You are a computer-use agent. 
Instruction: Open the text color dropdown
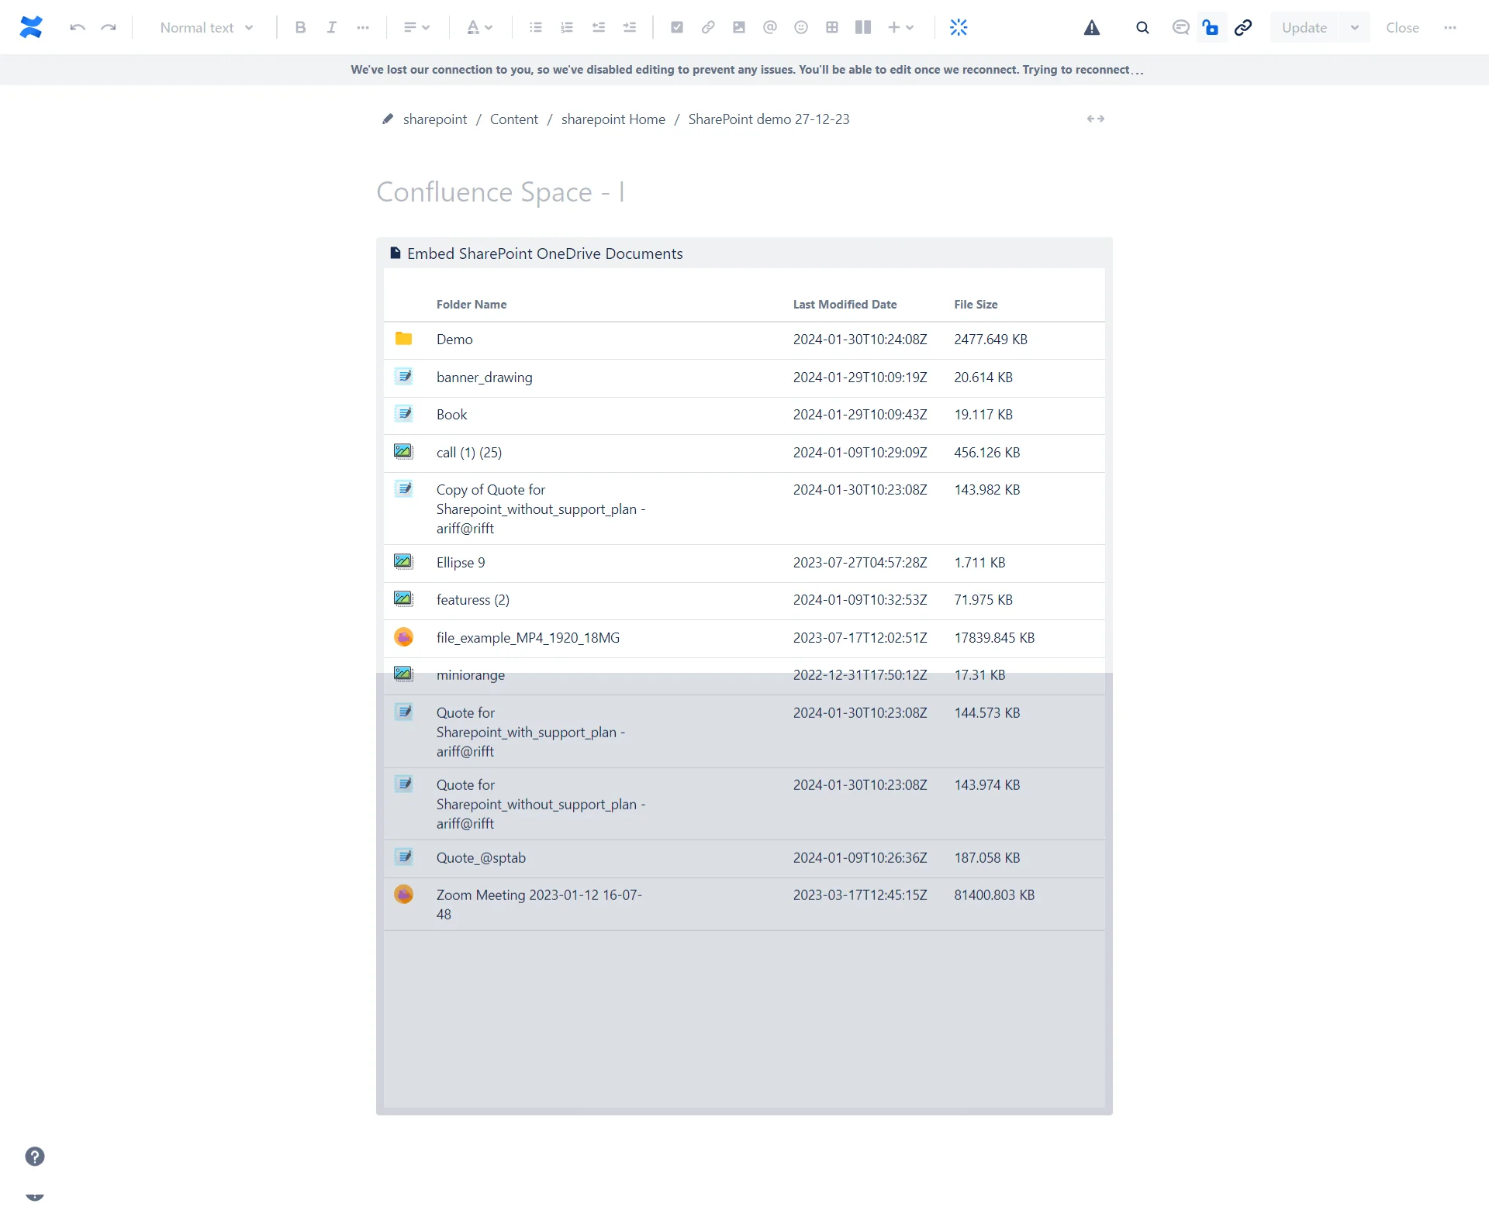tap(479, 28)
